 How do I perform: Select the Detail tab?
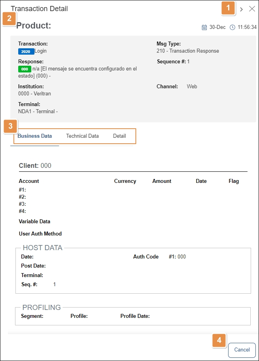coord(119,136)
